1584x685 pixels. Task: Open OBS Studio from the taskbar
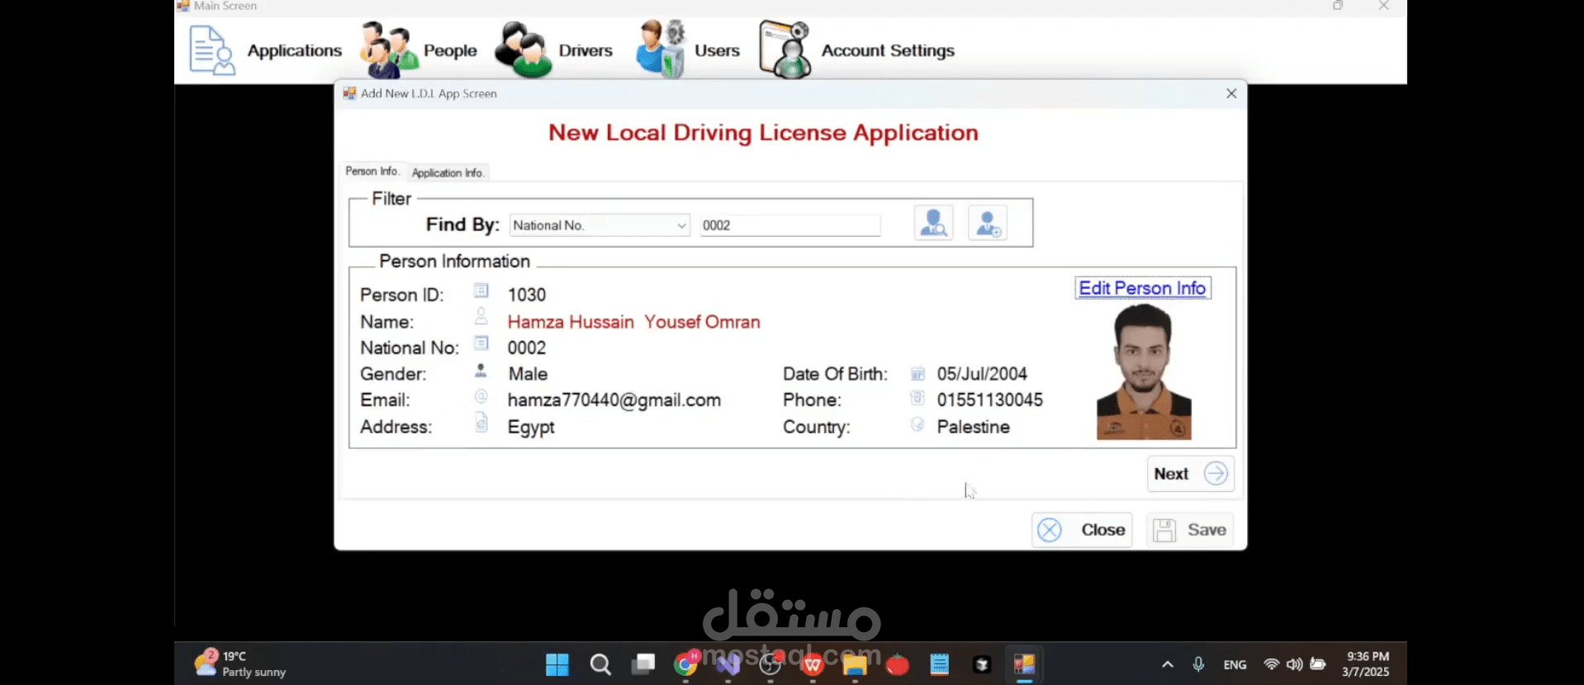point(771,664)
